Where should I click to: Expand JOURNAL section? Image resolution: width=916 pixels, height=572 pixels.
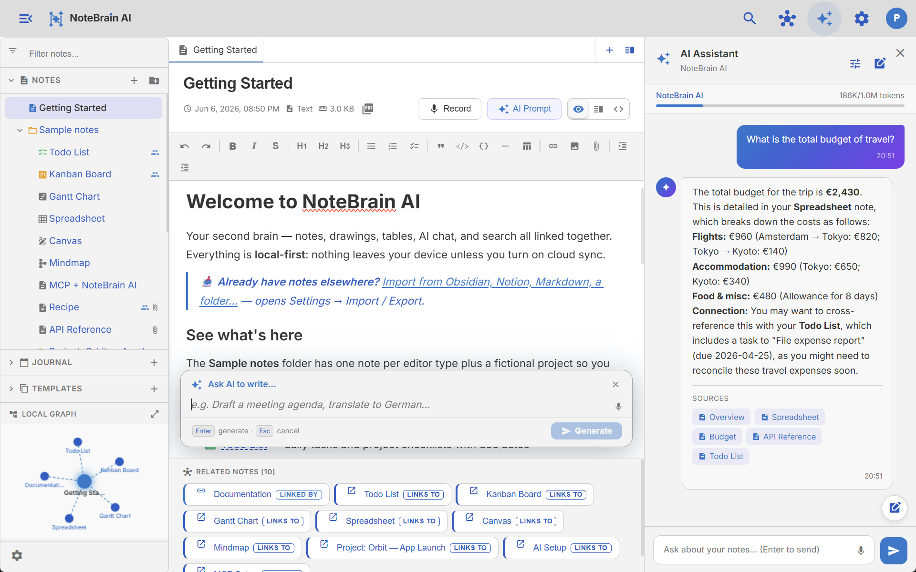pyautogui.click(x=11, y=363)
